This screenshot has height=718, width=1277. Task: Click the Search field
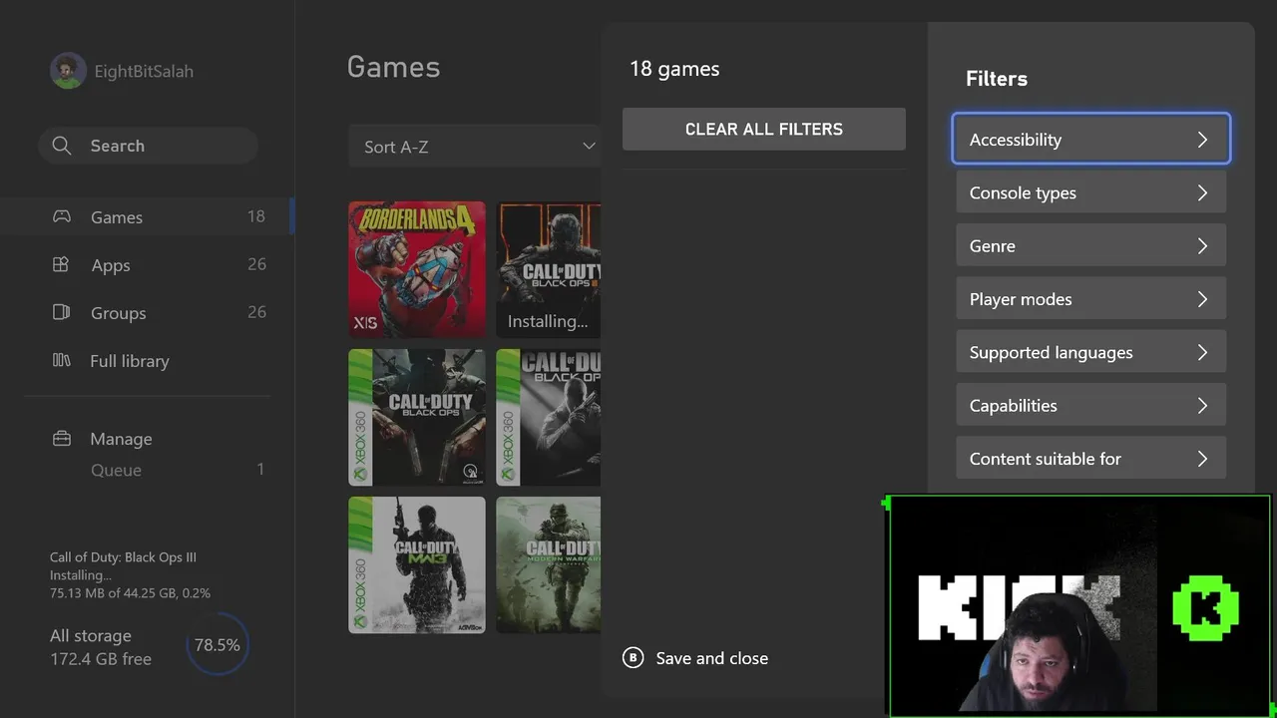point(148,146)
